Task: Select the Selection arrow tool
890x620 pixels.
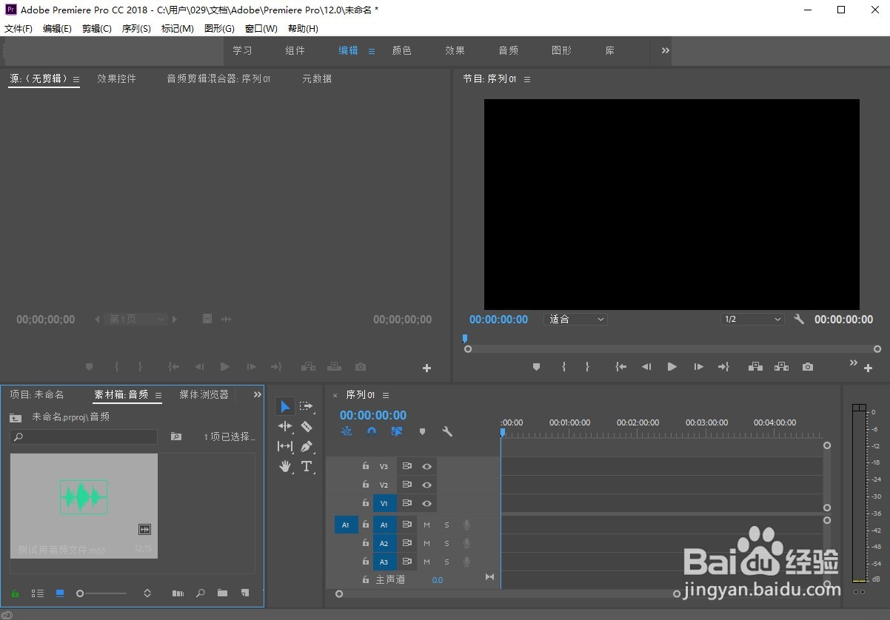Action: point(285,407)
